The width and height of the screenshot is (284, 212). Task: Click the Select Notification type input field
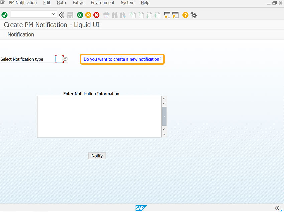point(59,59)
